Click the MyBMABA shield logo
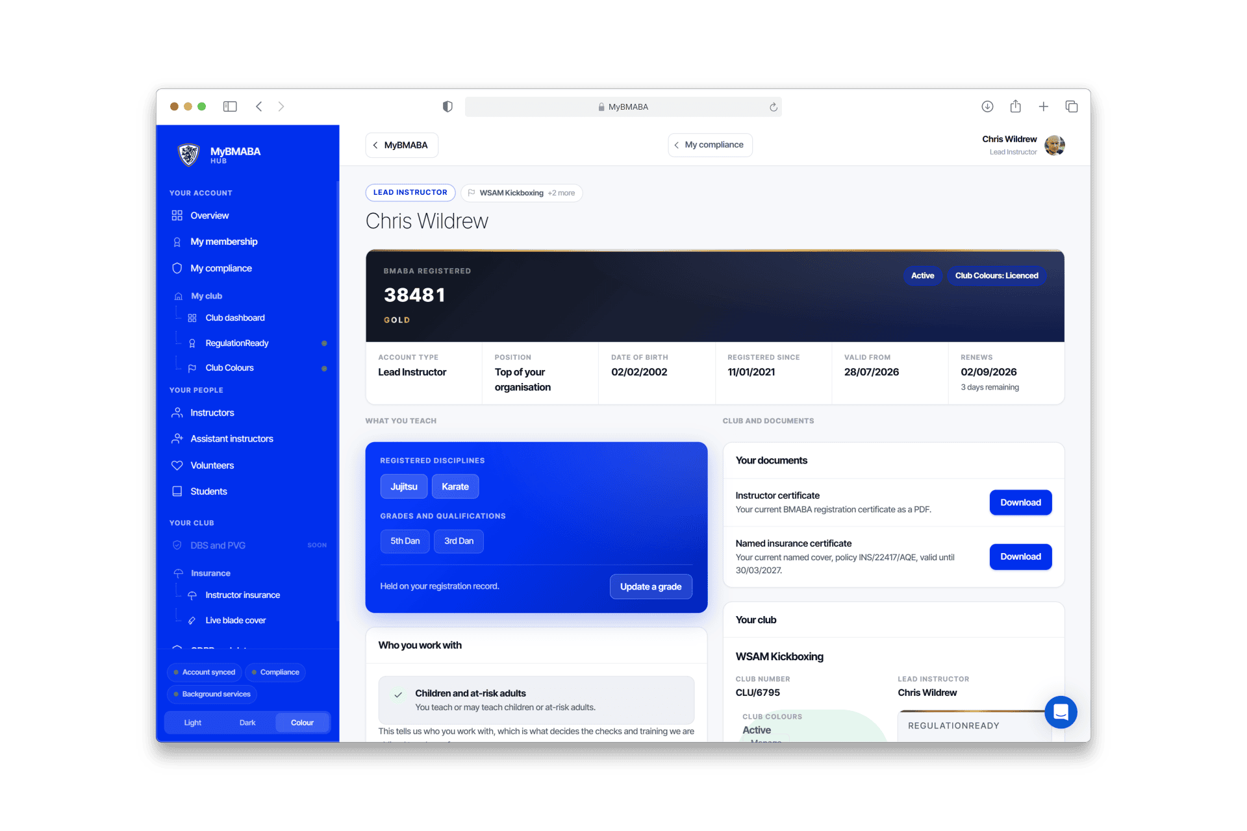Image resolution: width=1247 pixels, height=831 pixels. point(188,155)
